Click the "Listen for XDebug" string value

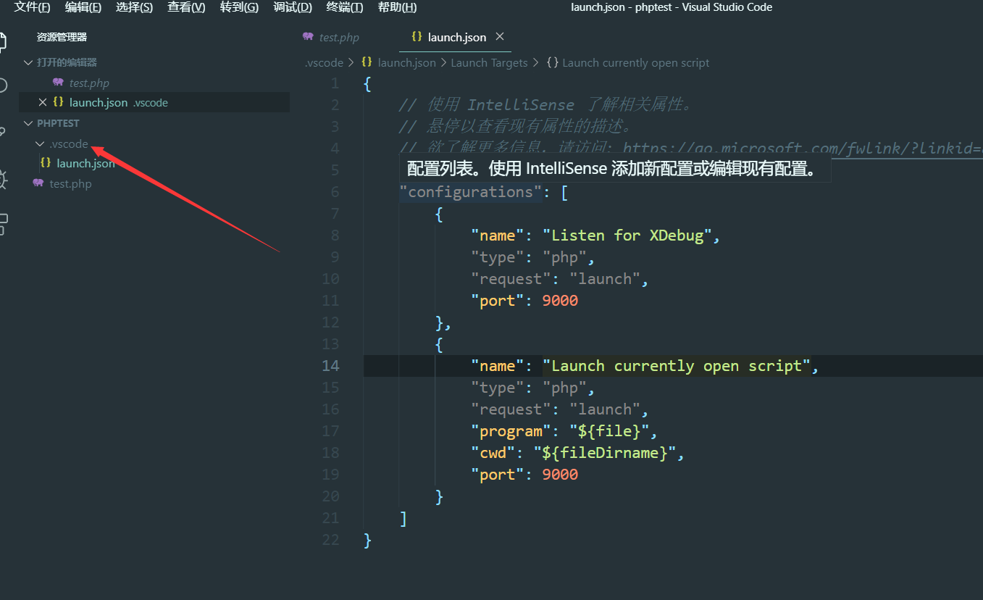click(627, 235)
